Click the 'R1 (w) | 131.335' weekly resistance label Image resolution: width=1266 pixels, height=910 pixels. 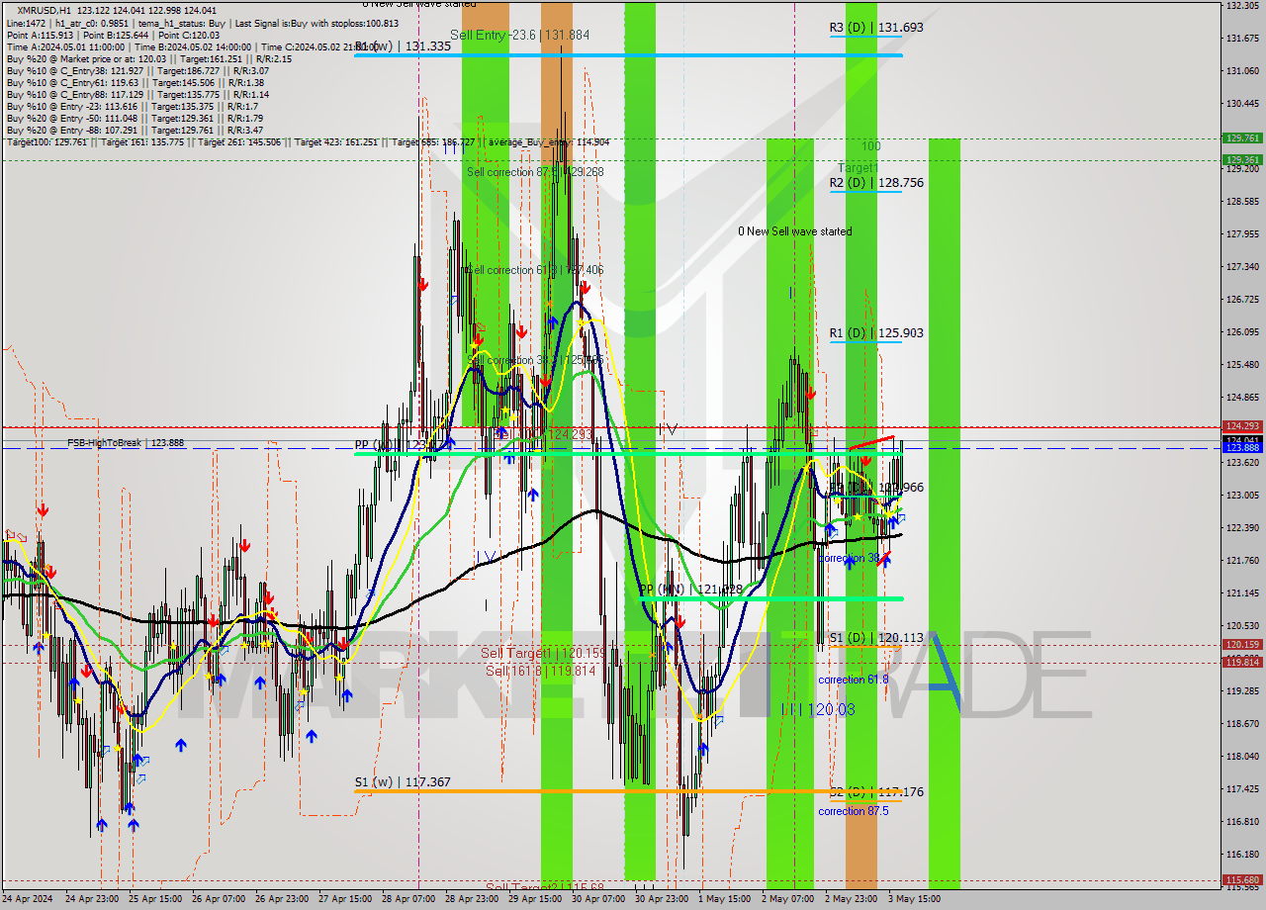(x=403, y=46)
